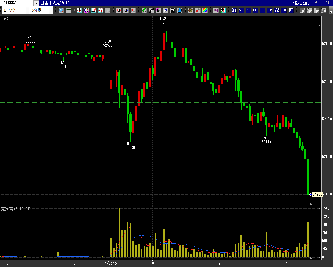The height and width of the screenshot is (267, 333).
Task: Toggle the BB Bollinger Bands indicator
Action: pyautogui.click(x=248, y=10)
